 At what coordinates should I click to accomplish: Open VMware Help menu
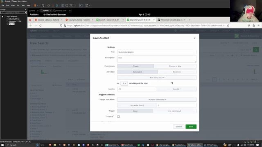pos(28,5)
